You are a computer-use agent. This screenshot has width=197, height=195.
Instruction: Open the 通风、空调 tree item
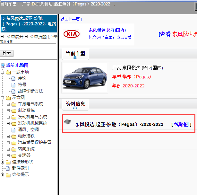click(x=28, y=129)
